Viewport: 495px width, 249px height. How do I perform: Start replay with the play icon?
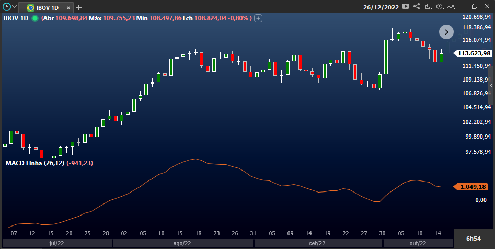tap(406, 6)
